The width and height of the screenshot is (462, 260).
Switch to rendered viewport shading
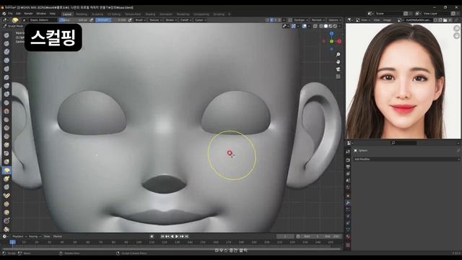pos(335,26)
